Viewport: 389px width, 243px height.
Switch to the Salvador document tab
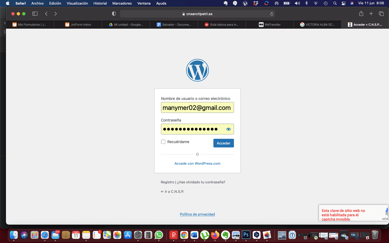(x=174, y=25)
